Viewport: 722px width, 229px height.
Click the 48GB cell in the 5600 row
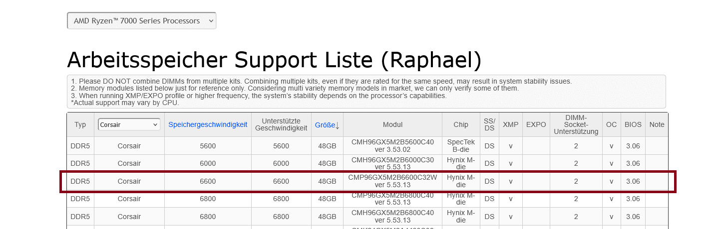(x=327, y=146)
